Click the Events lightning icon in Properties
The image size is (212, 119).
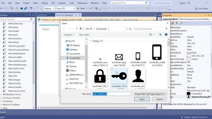pos(177,23)
